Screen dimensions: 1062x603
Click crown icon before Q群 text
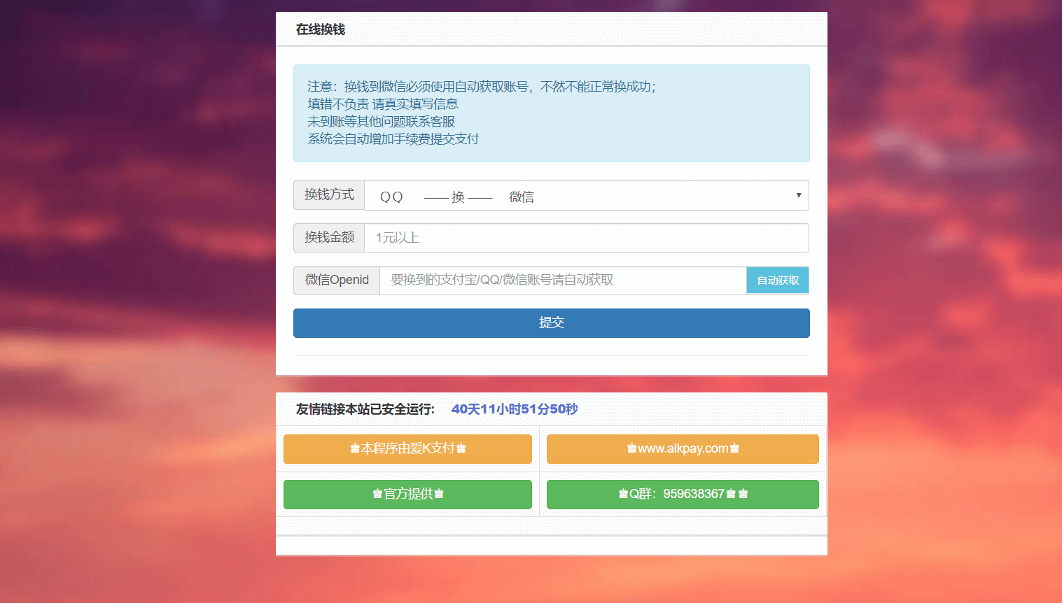click(623, 494)
